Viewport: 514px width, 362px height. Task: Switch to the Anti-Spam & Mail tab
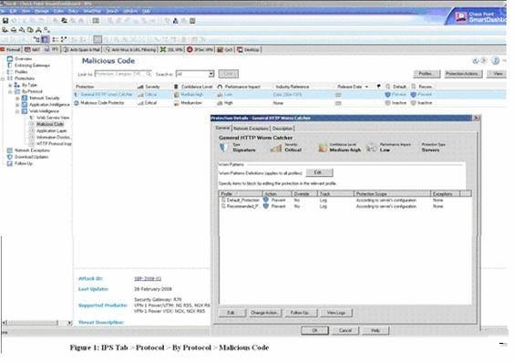81,50
